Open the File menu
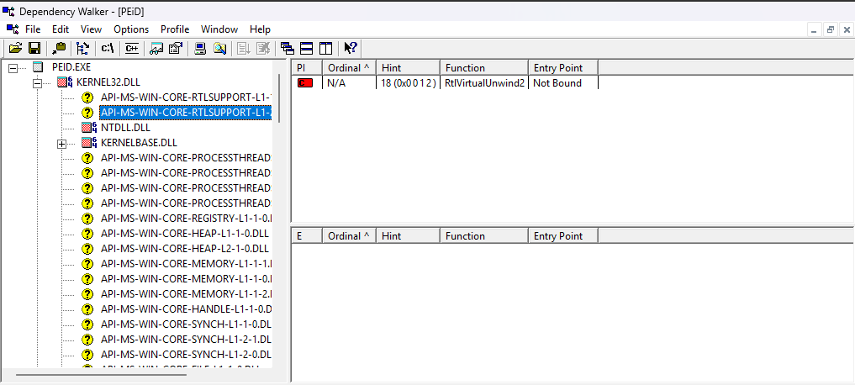855x385 pixels. (x=34, y=29)
